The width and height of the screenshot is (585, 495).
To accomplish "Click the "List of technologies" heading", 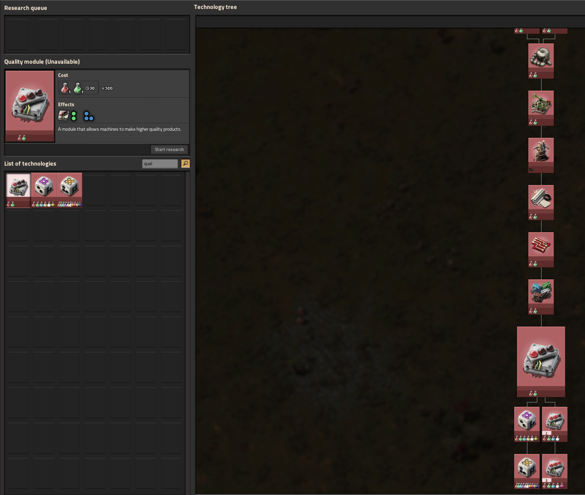I will 30,164.
